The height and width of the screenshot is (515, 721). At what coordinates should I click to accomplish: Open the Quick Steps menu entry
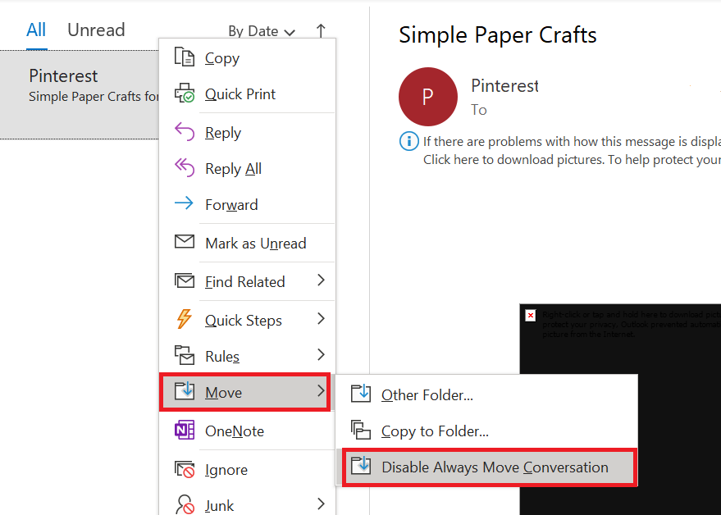coord(248,320)
